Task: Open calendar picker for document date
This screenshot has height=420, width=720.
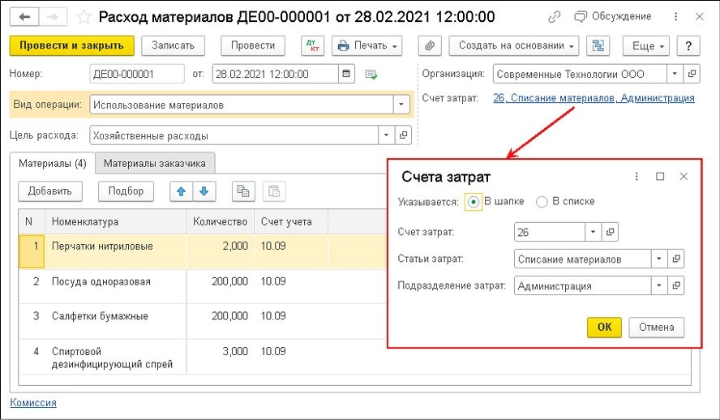Action: pos(347,75)
